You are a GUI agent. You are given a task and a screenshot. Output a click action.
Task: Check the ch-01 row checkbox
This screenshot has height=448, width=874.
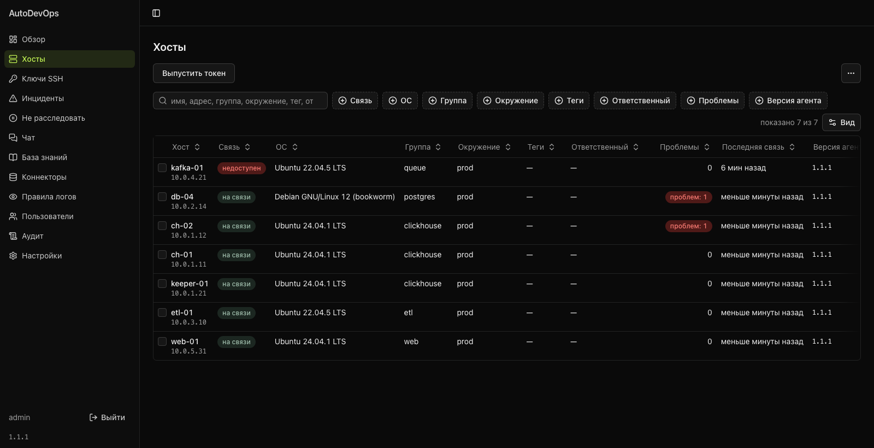[x=162, y=255]
